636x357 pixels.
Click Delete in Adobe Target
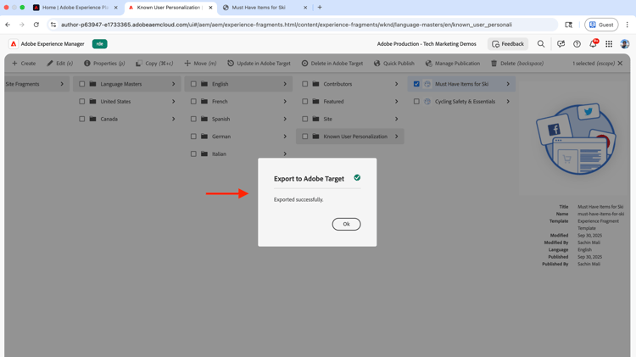pos(332,64)
